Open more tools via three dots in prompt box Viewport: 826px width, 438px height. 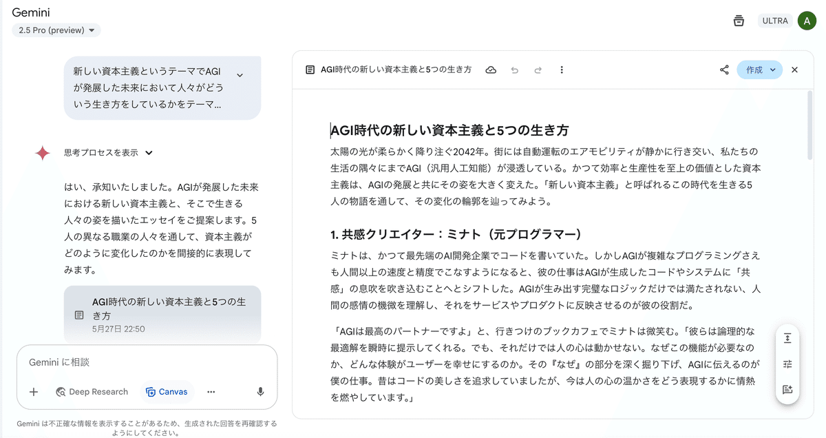click(x=211, y=392)
